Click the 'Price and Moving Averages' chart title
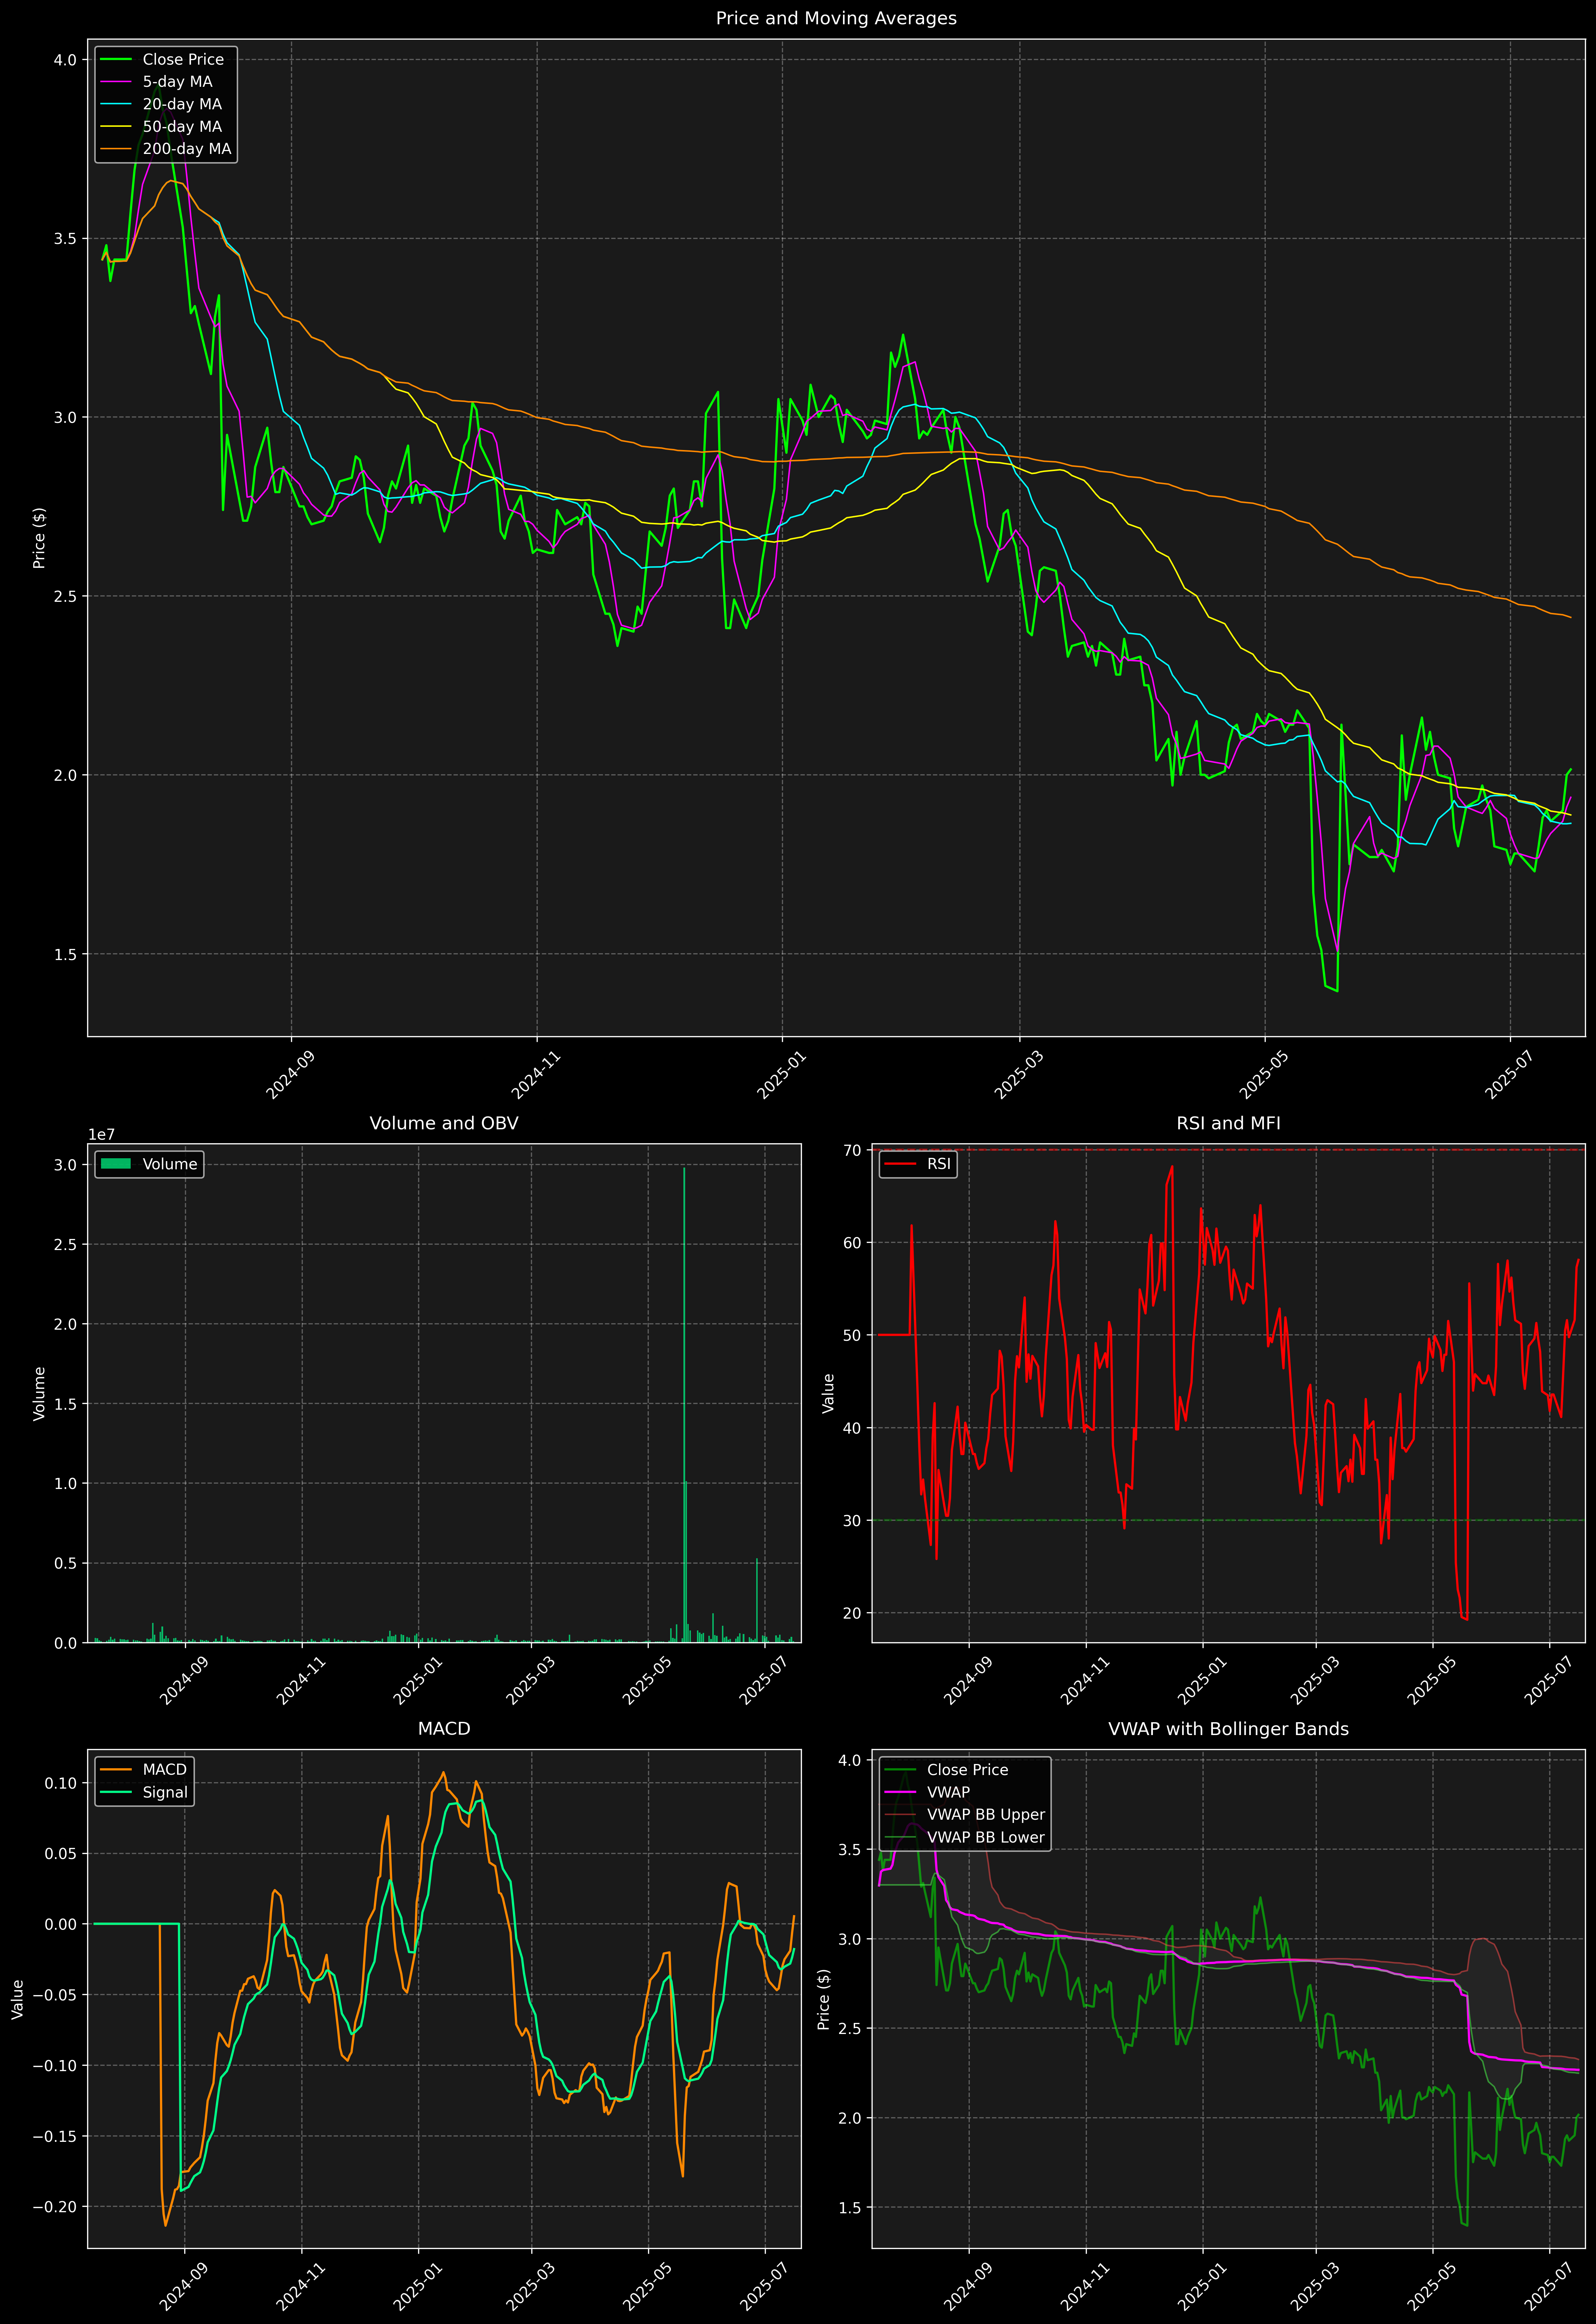Screen dimensions: 1596x2324 pyautogui.click(x=836, y=18)
